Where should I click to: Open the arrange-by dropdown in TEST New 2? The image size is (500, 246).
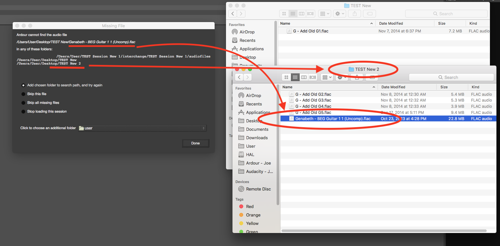point(325,77)
